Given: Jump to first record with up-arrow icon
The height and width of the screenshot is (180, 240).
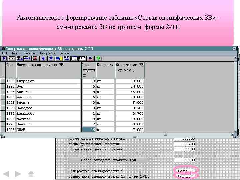Looking at the screenshot, I should tap(43, 58).
